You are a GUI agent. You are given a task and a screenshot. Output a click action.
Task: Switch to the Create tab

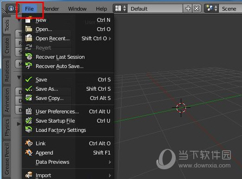(x=7, y=46)
